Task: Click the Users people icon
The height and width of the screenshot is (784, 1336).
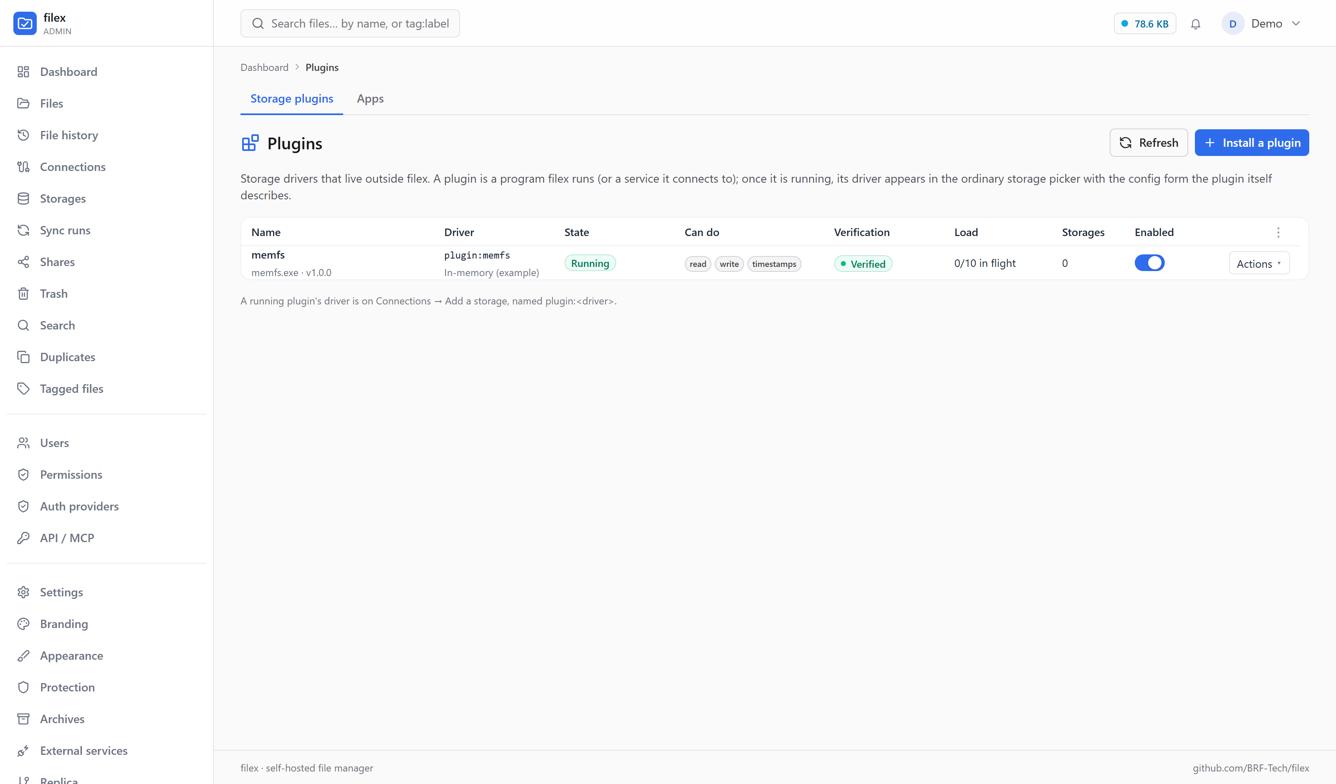Action: (23, 443)
